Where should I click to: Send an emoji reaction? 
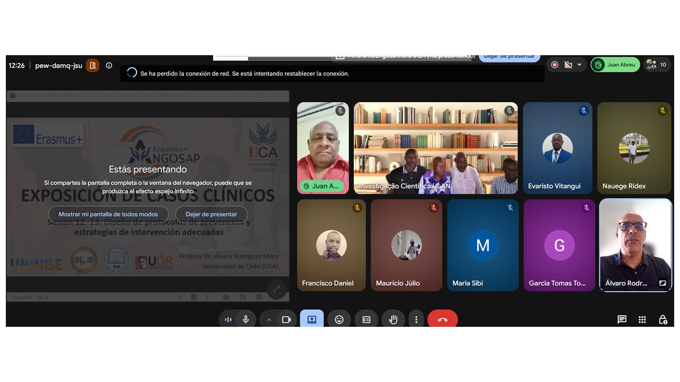click(x=339, y=319)
